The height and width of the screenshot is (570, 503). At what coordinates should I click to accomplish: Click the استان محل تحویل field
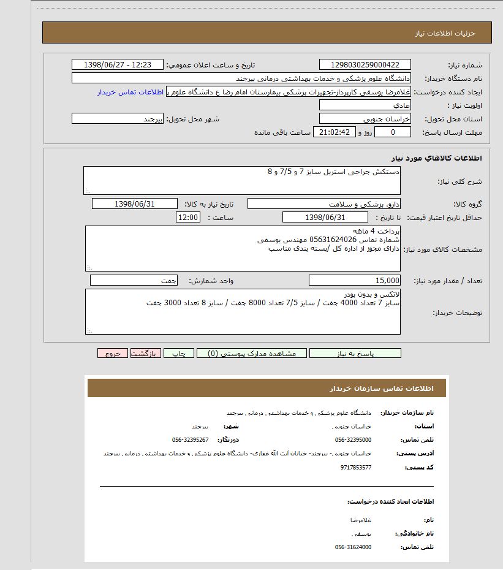pos(365,119)
